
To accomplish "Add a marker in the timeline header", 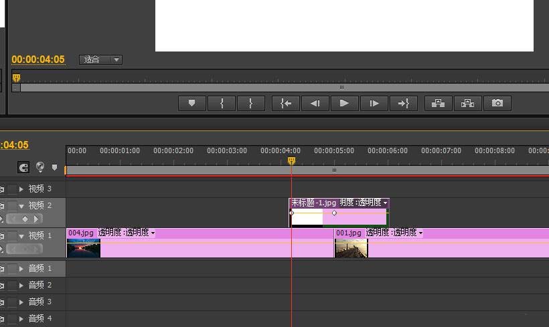I will [x=54, y=168].
